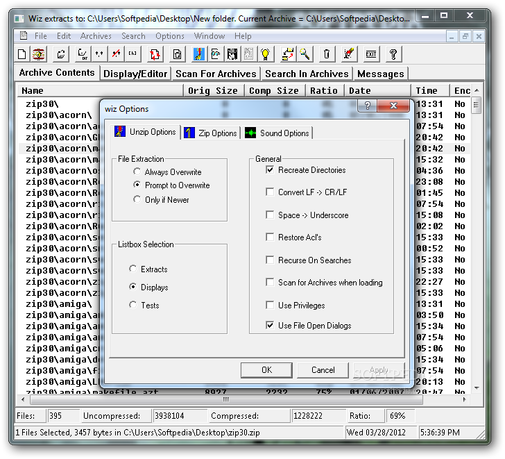The image size is (505, 459).
Task: Open the Search In Archives tab
Action: [307, 74]
